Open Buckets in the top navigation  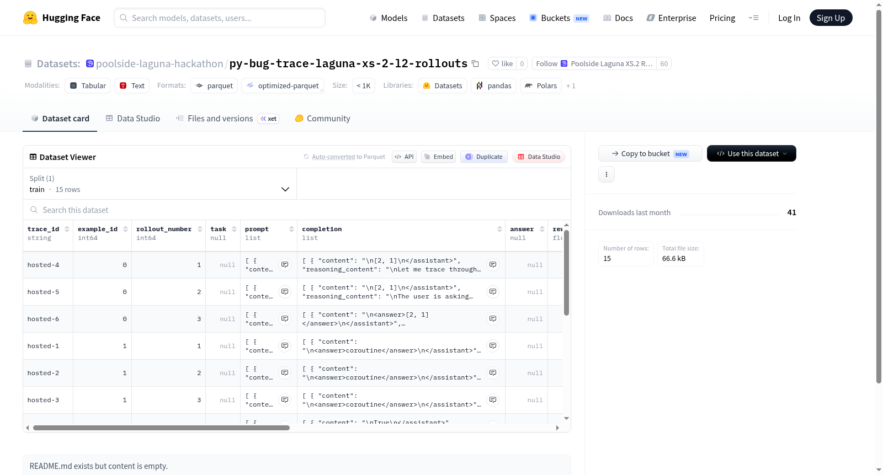click(559, 18)
